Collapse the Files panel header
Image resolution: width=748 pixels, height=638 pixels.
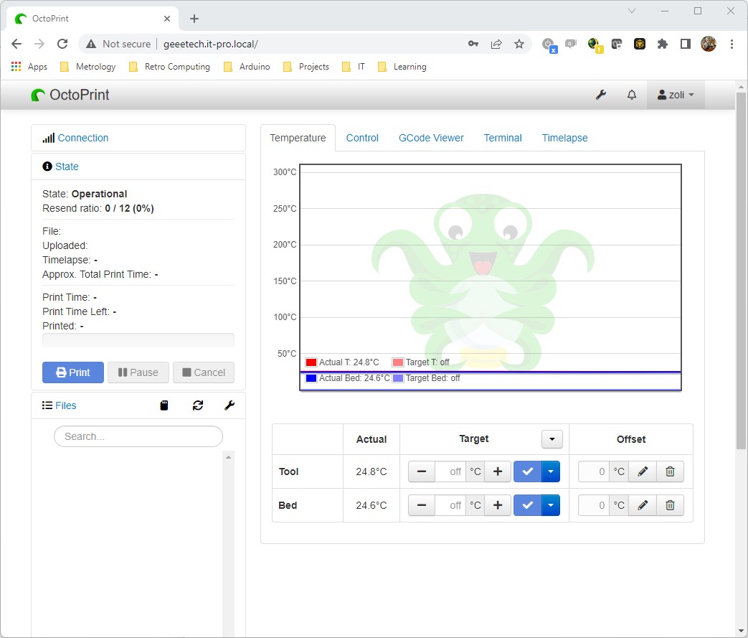click(x=65, y=405)
